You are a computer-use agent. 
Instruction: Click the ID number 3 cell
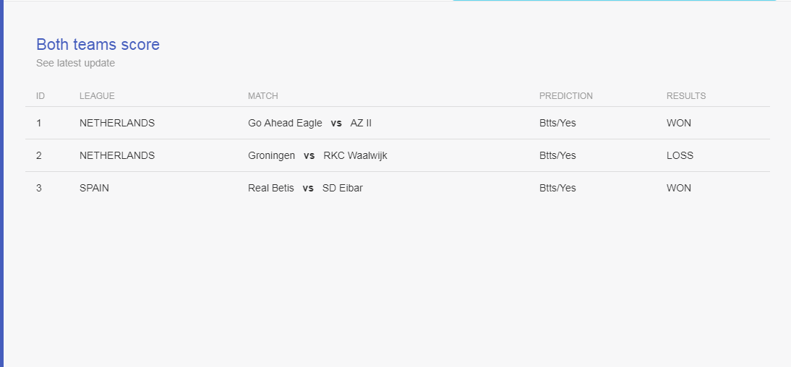pos(39,188)
